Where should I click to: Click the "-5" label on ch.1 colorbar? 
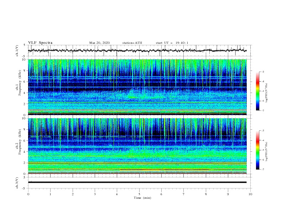(263, 91)
